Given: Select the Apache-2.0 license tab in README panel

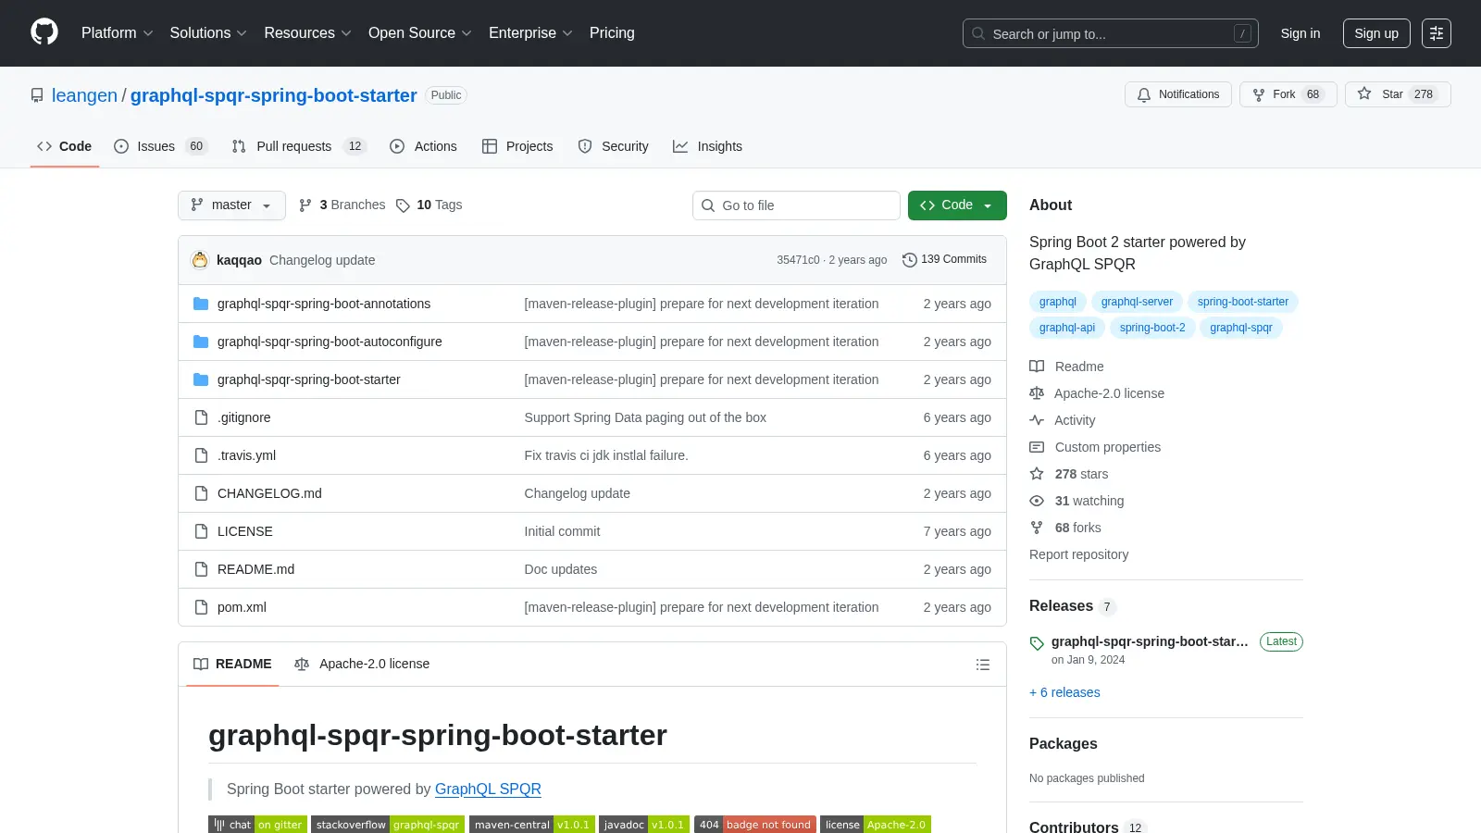Looking at the screenshot, I should (362, 664).
